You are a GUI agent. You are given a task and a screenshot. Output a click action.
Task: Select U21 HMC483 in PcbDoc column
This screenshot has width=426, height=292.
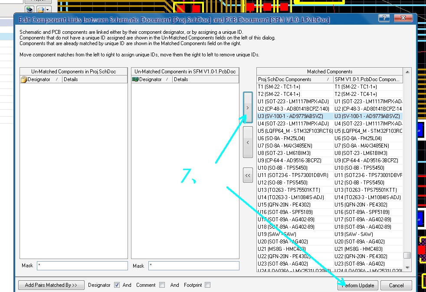pos(368,249)
